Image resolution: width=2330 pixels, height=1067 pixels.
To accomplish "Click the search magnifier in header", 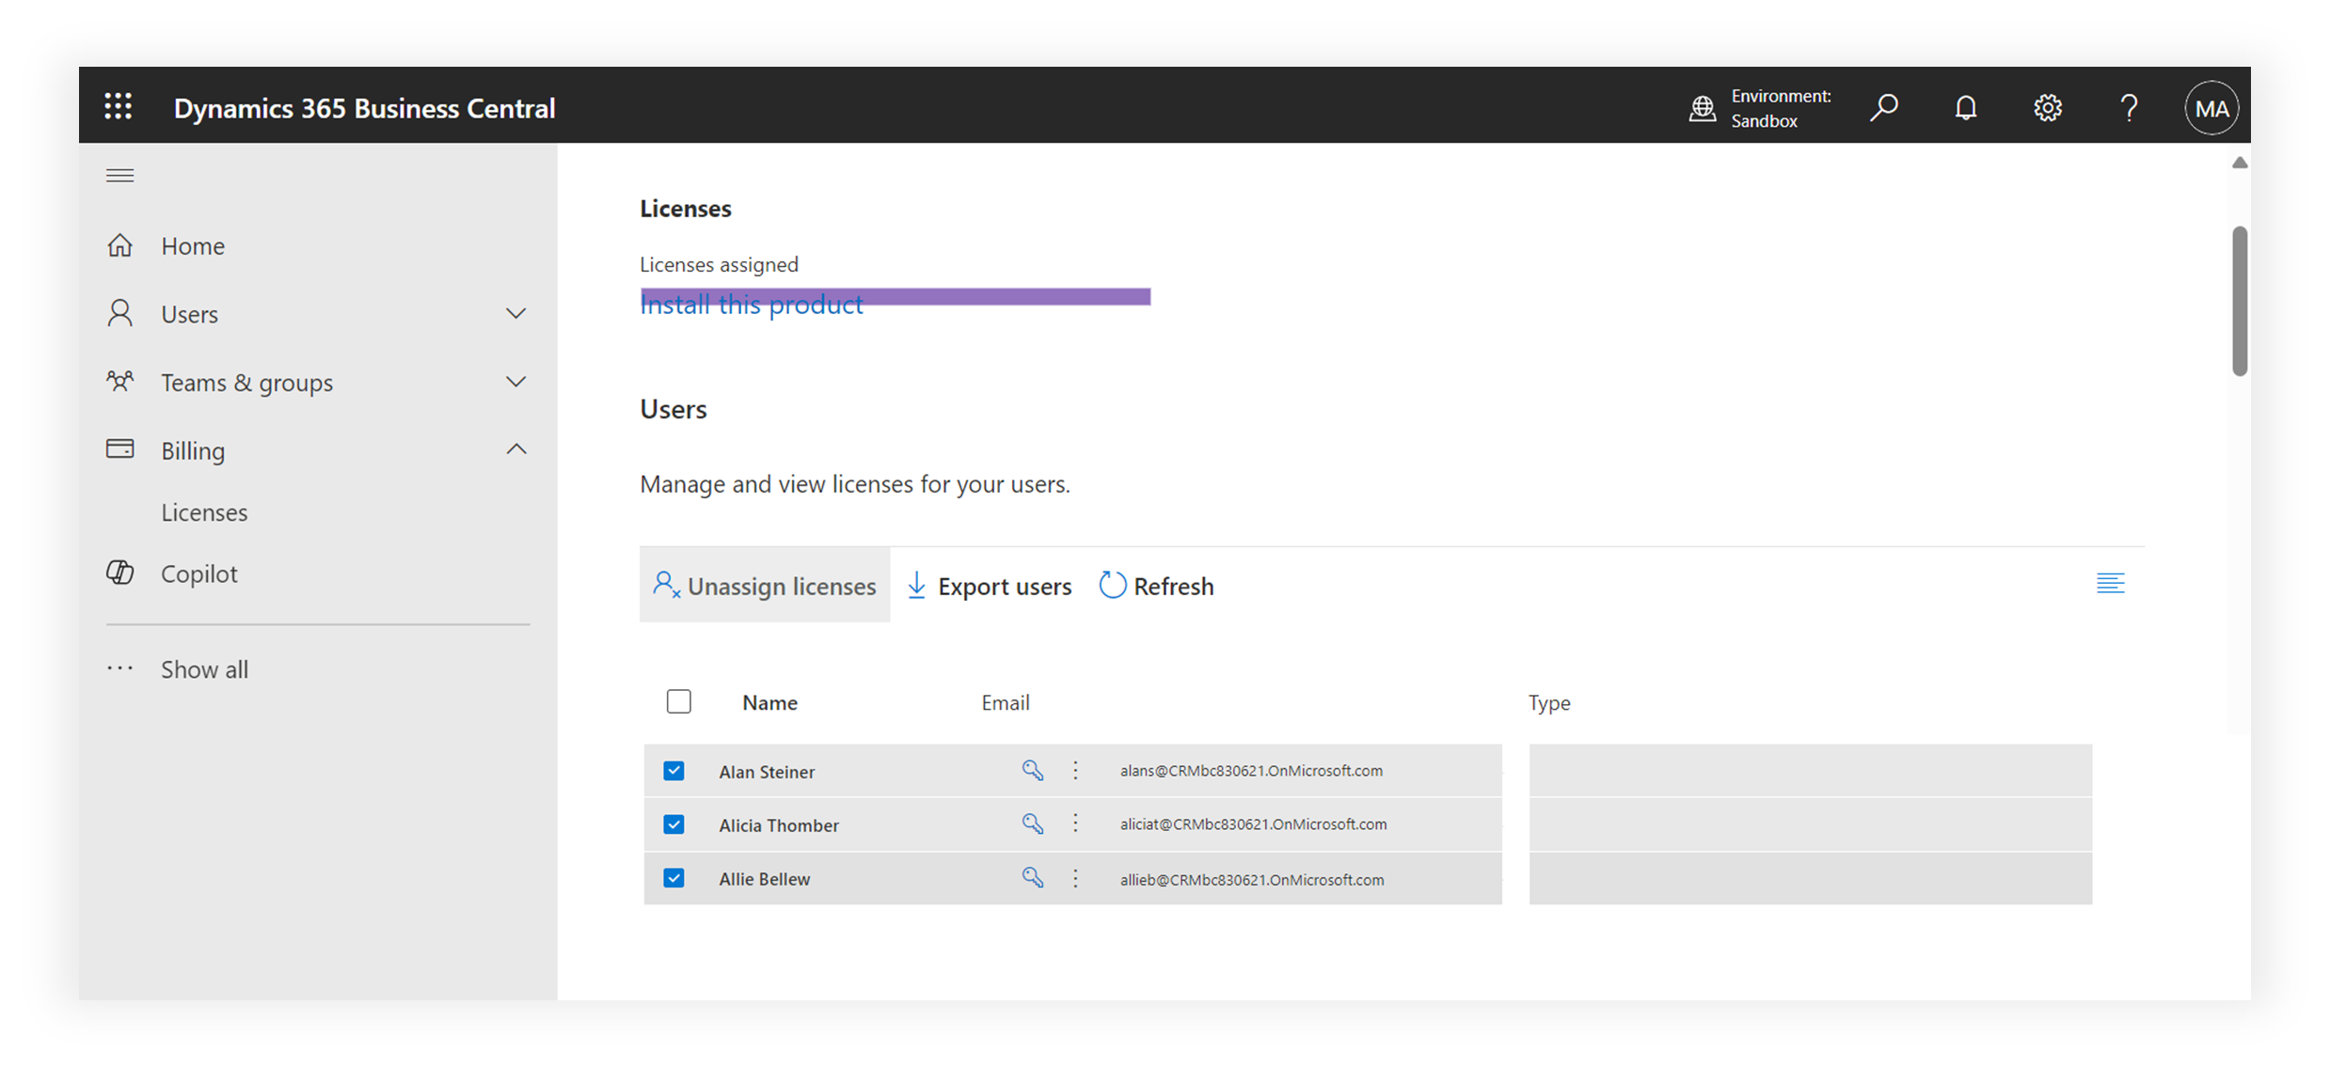I will (x=1883, y=108).
